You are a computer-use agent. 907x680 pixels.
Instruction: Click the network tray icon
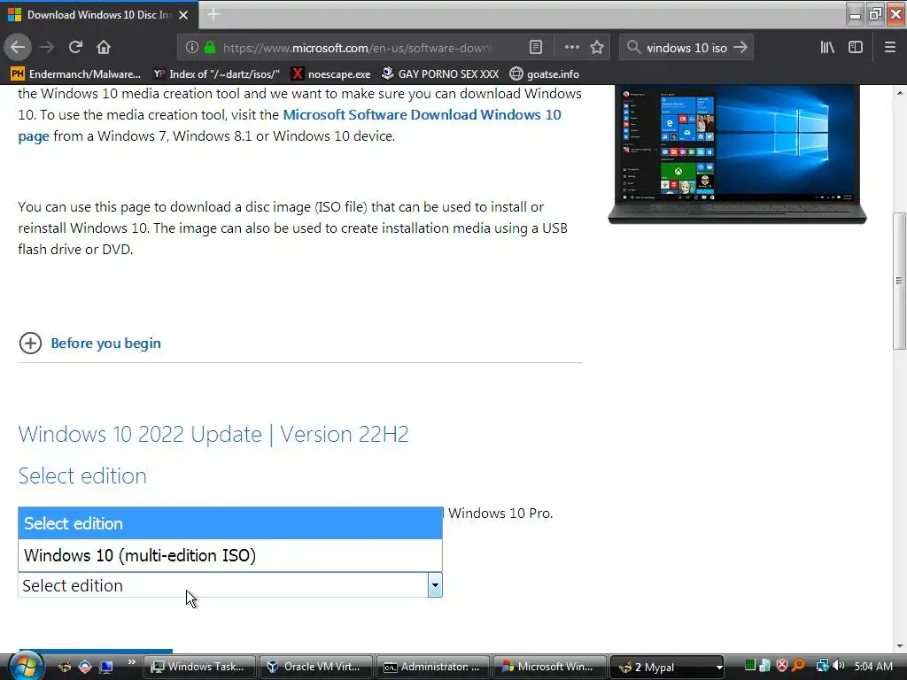pos(821,666)
